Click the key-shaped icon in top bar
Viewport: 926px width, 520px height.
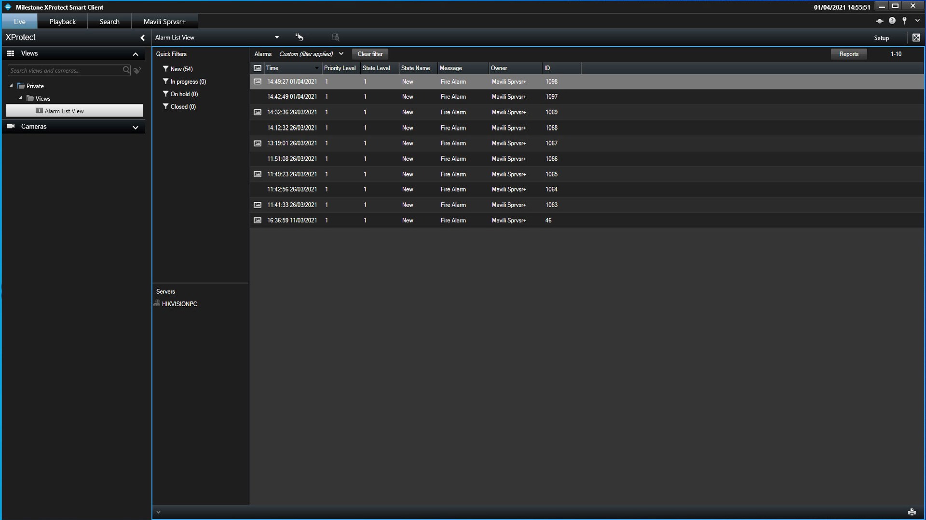905,21
